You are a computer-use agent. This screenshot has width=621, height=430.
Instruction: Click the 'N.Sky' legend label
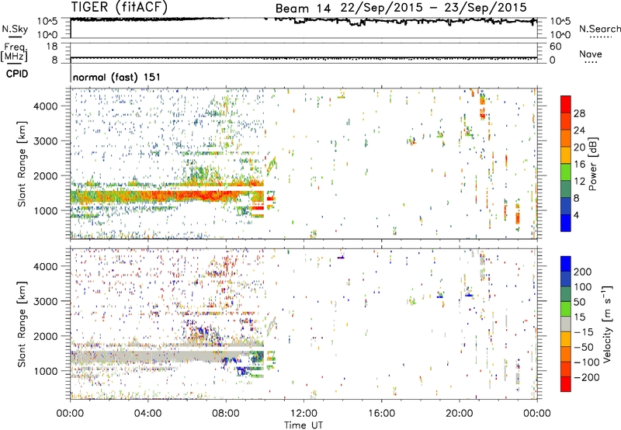pyautogui.click(x=15, y=29)
